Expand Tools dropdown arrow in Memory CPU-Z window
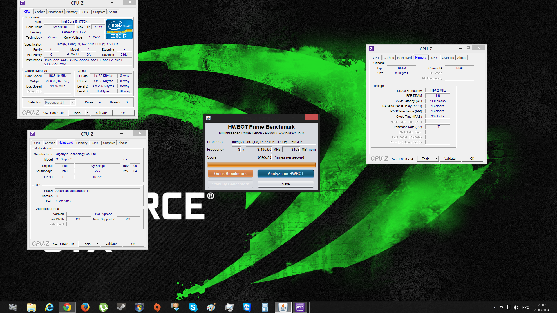The image size is (557, 313). click(x=436, y=159)
